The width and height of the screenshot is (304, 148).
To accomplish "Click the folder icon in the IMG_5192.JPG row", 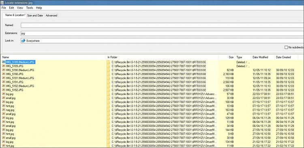I will (108, 90).
